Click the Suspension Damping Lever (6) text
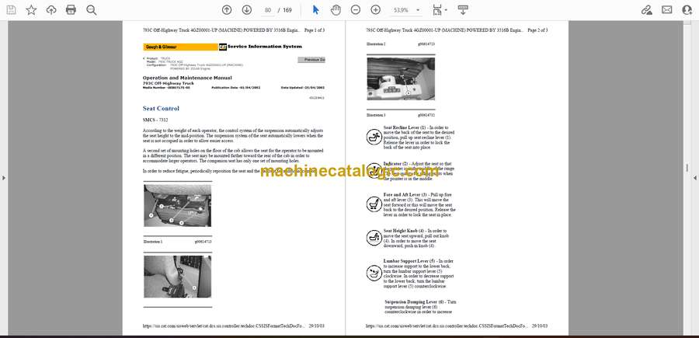Screen dimensions: 699x338 tap(415, 302)
